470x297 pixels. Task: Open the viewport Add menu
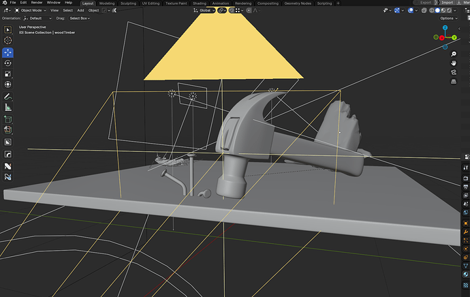point(80,10)
